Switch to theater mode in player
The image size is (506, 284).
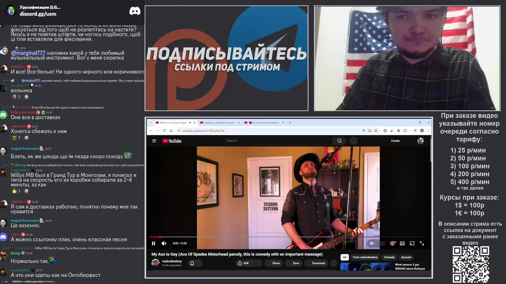click(402, 243)
